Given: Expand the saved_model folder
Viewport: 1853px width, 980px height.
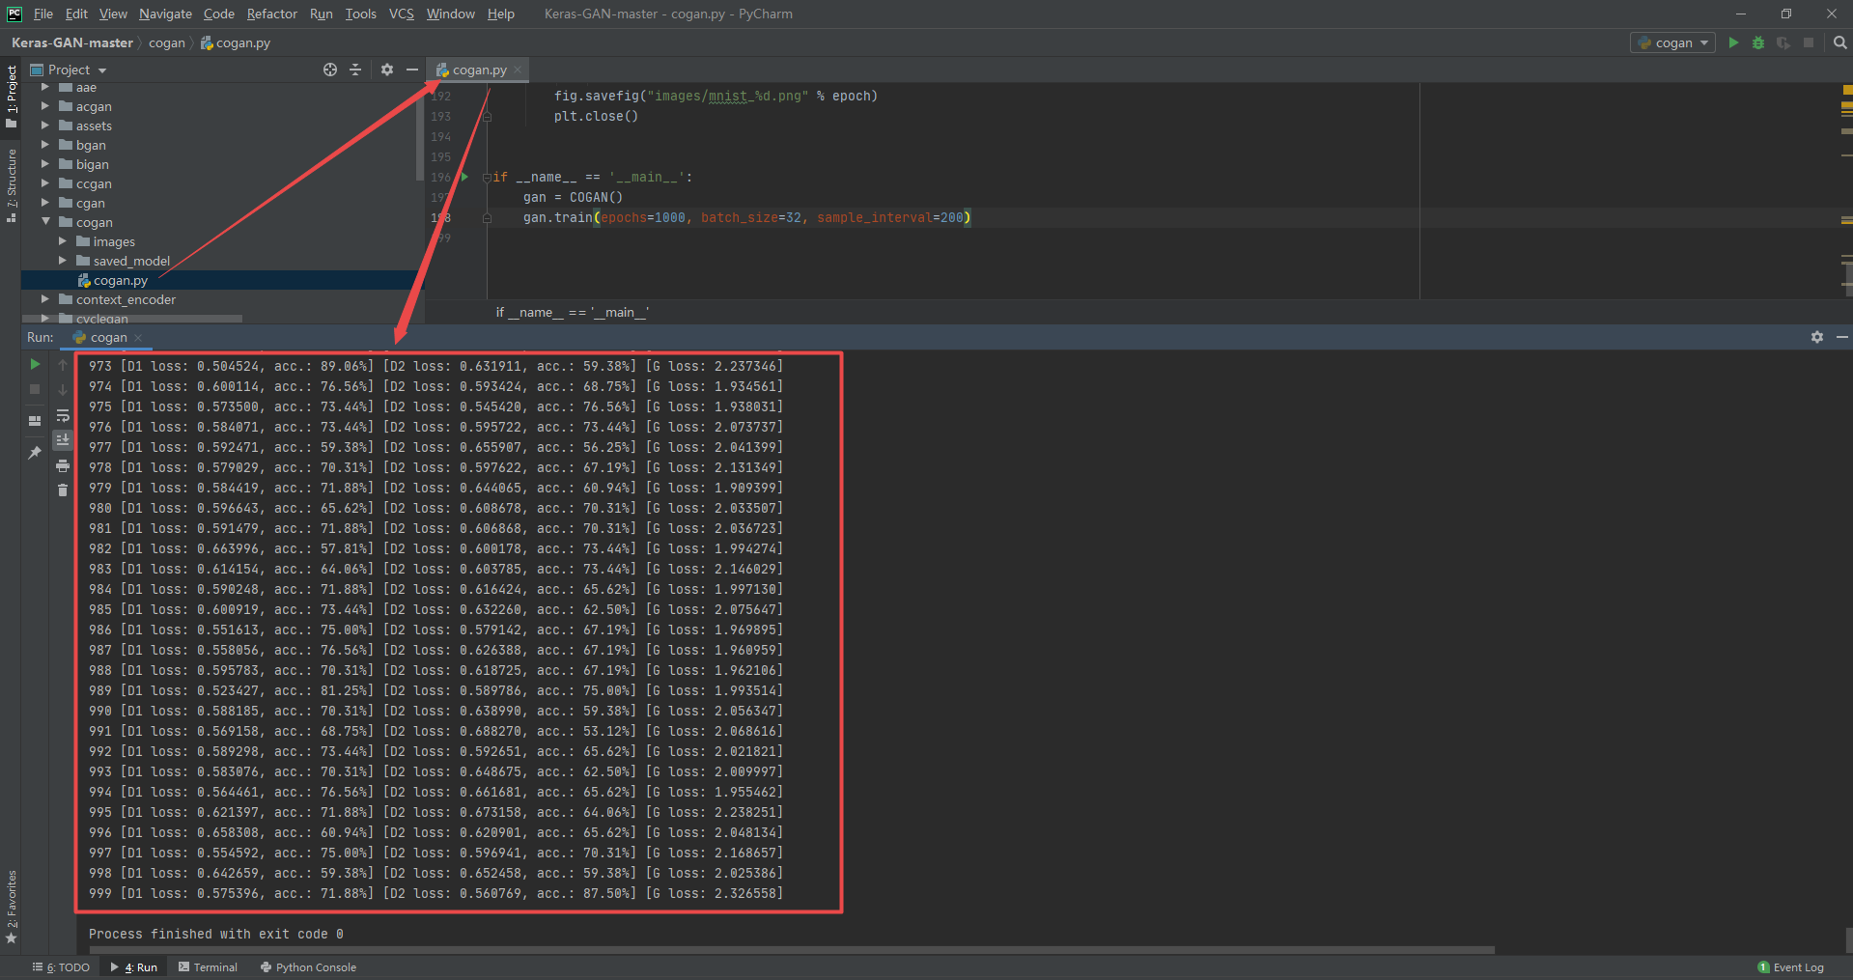Looking at the screenshot, I should [62, 261].
